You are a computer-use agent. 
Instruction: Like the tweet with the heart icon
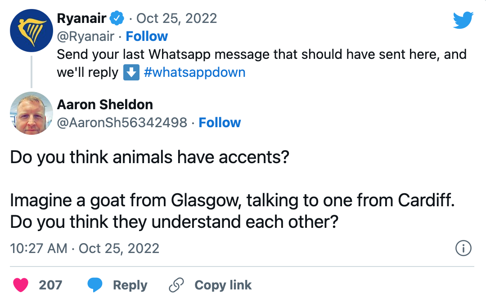click(21, 285)
